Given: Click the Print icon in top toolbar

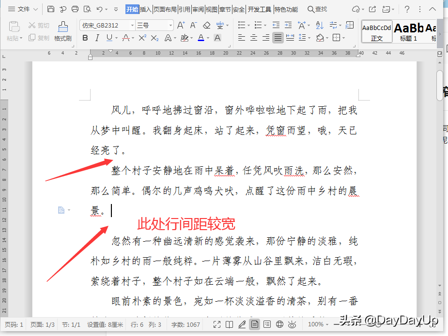Looking at the screenshot, I should (x=75, y=9).
